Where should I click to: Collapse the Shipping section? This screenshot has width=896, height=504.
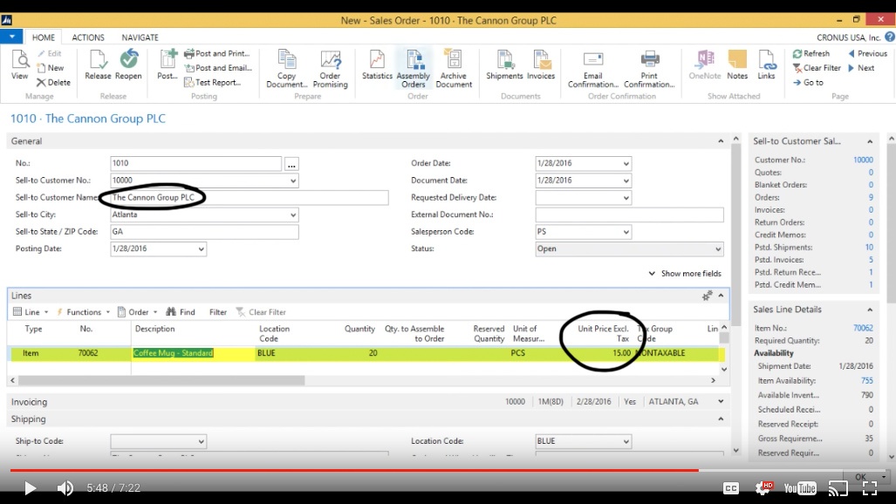pyautogui.click(x=721, y=419)
